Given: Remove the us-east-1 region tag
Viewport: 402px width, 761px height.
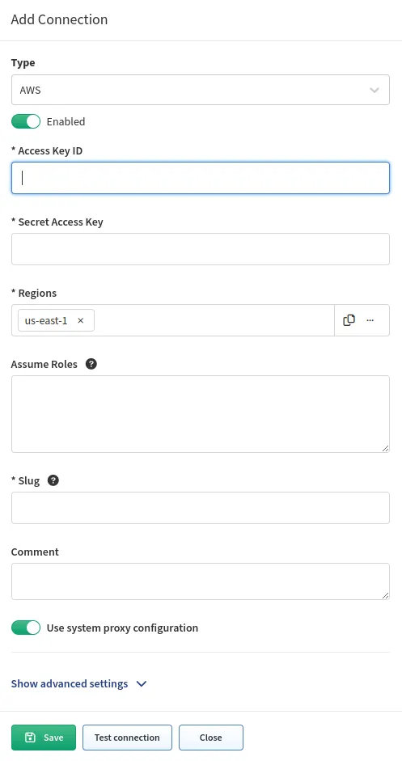Looking at the screenshot, I should pos(81,320).
